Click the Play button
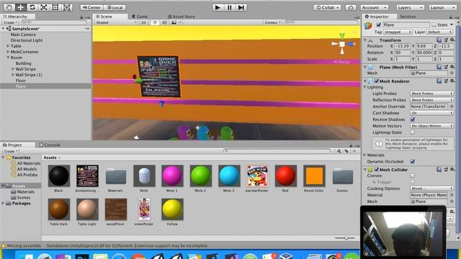Screen dimensions: 461x259 tap(218, 7)
